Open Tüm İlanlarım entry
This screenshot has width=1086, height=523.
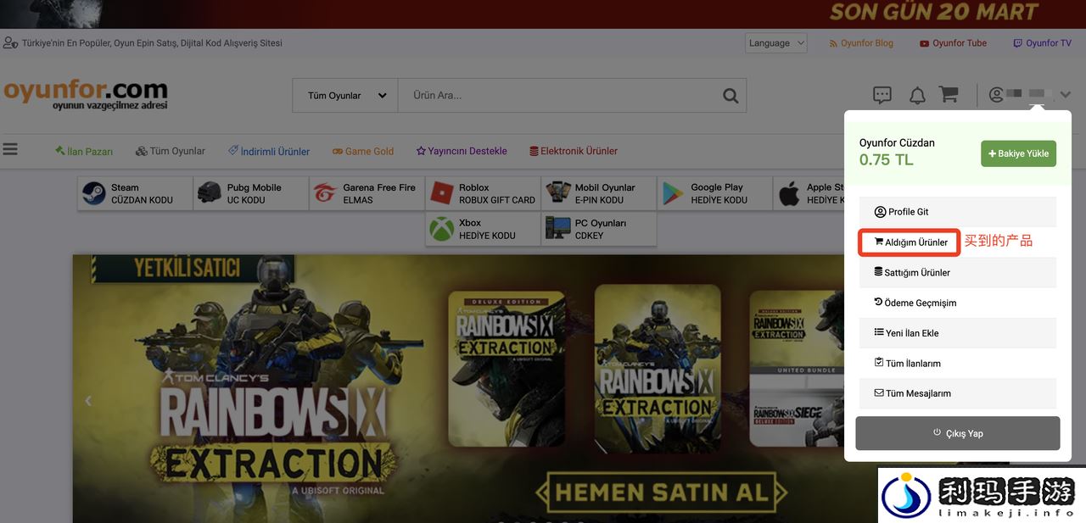coord(958,364)
